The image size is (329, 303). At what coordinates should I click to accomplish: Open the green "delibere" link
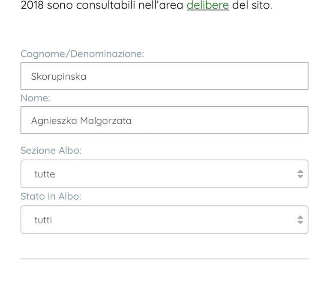click(x=208, y=6)
